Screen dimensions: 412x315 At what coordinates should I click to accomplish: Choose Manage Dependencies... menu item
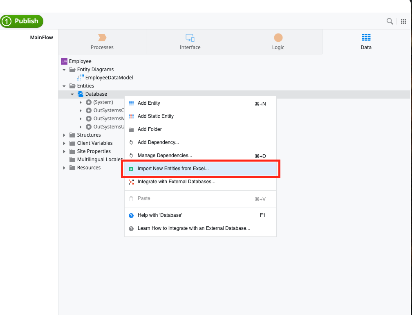pos(200,156)
